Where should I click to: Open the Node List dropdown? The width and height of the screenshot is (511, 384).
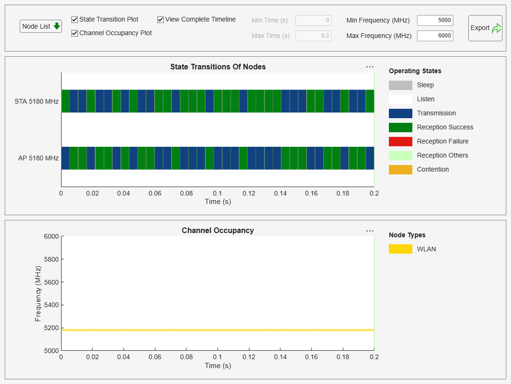40,26
